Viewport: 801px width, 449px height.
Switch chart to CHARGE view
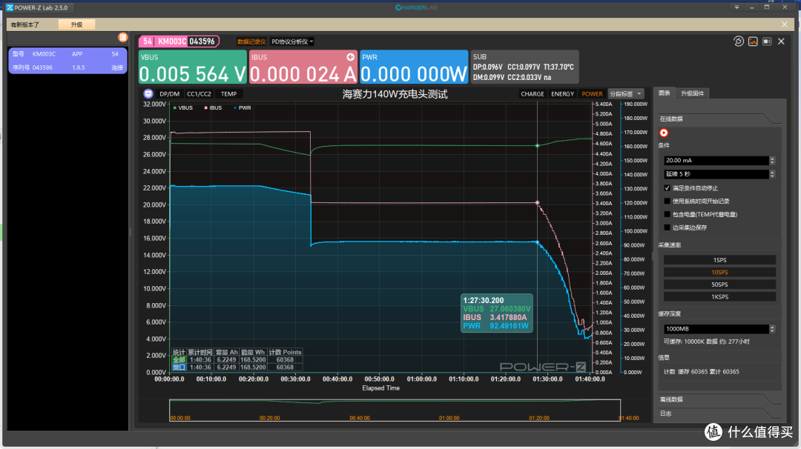pyautogui.click(x=533, y=94)
